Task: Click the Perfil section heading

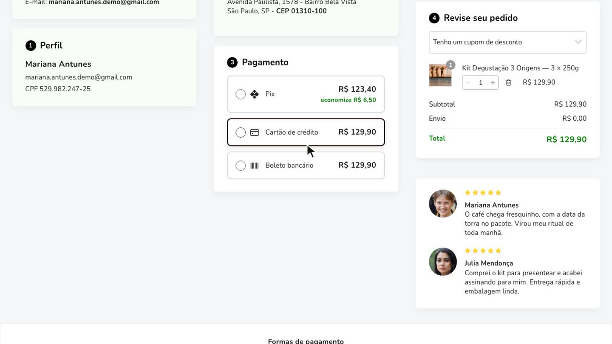Action: pyautogui.click(x=51, y=45)
